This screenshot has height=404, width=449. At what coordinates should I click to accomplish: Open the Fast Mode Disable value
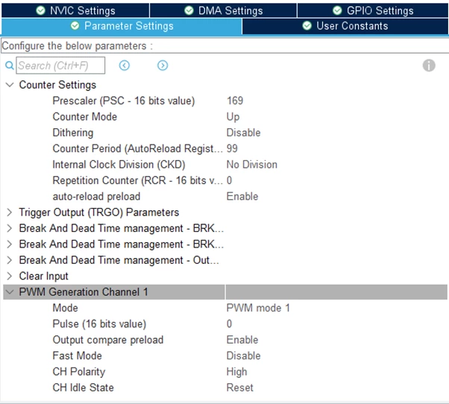pyautogui.click(x=243, y=356)
